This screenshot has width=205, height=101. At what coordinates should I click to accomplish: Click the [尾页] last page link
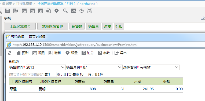coord(39,75)
